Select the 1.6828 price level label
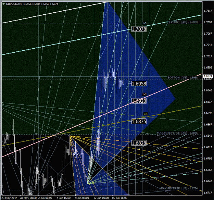The height and width of the screenshot is (200, 214). [139, 143]
